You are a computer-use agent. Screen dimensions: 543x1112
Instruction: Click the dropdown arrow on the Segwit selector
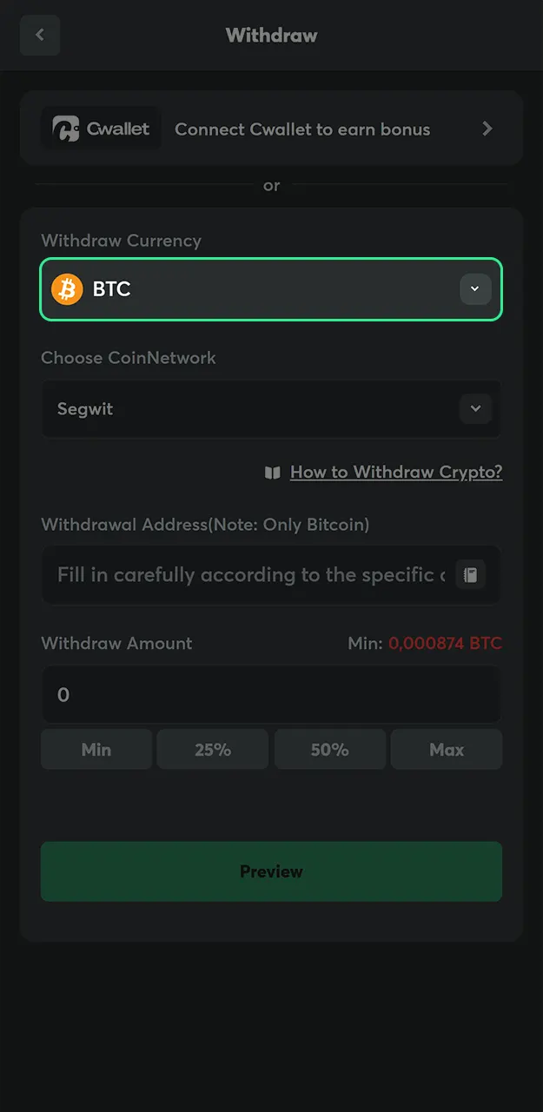tap(475, 408)
